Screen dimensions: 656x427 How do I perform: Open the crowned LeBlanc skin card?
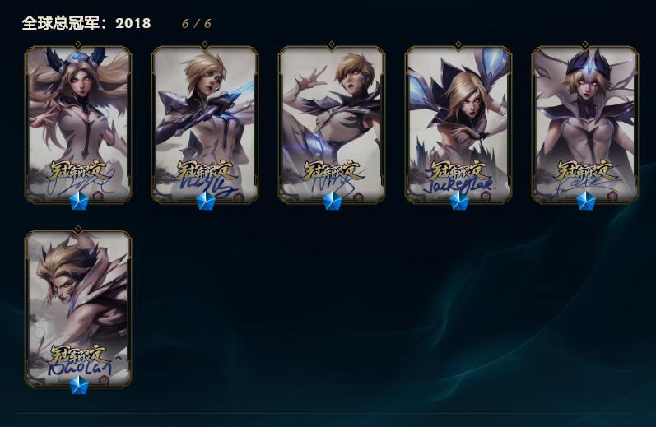585,124
